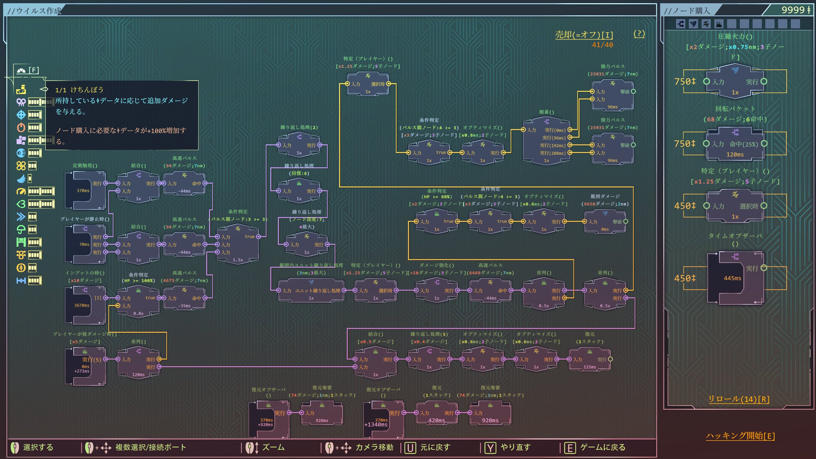Click the green umbrella perk icon
The width and height of the screenshot is (816, 459).
(21, 229)
